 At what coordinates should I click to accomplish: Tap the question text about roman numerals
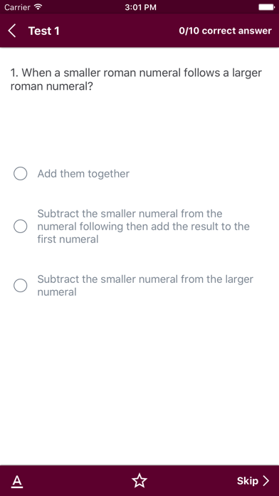tap(136, 79)
